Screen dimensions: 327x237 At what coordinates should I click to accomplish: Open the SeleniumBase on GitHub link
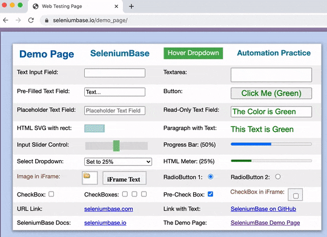263,209
